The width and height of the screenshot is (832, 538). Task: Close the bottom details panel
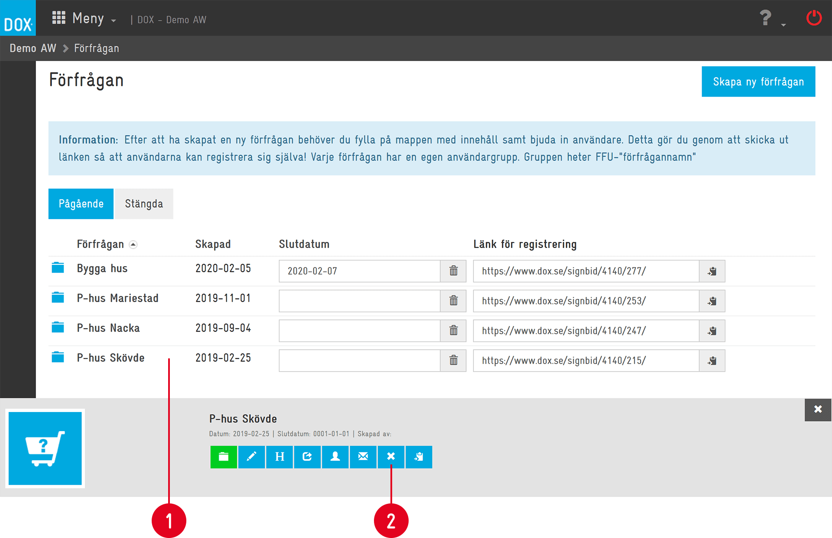coord(818,409)
